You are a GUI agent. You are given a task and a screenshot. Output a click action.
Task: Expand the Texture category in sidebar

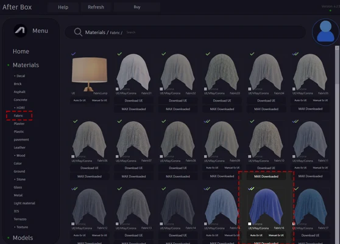[x=21, y=227]
